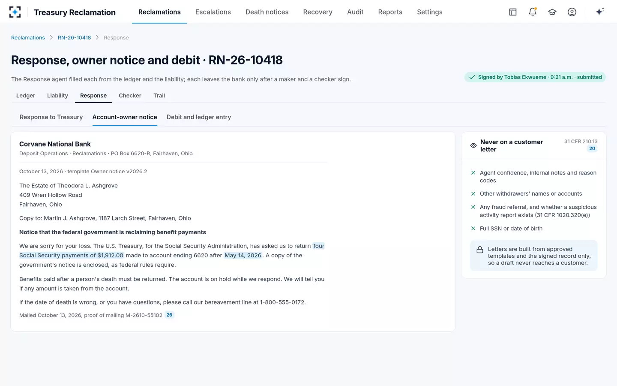Click the Corvane National Bank letterhead name

coord(55,144)
